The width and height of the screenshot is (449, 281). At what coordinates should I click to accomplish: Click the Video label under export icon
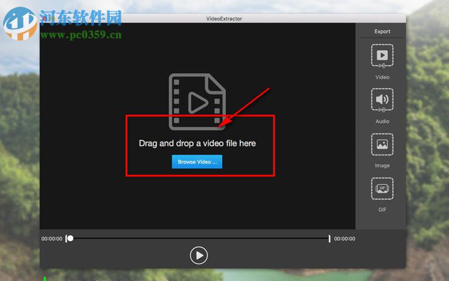click(382, 77)
